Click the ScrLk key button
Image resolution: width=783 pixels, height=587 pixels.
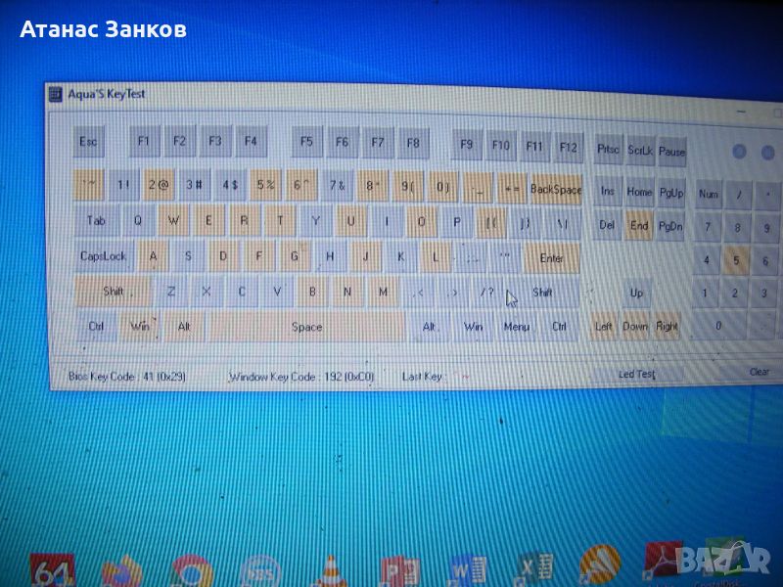point(640,151)
